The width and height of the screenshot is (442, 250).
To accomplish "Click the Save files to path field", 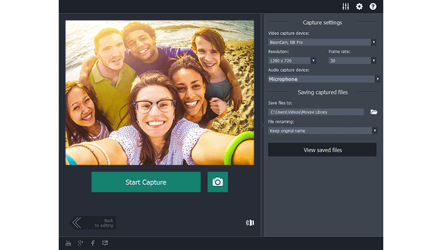I will point(315,112).
